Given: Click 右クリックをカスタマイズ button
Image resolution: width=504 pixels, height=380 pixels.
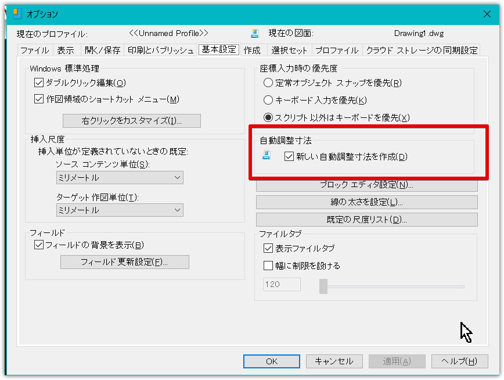Looking at the screenshot, I should coord(132,121).
